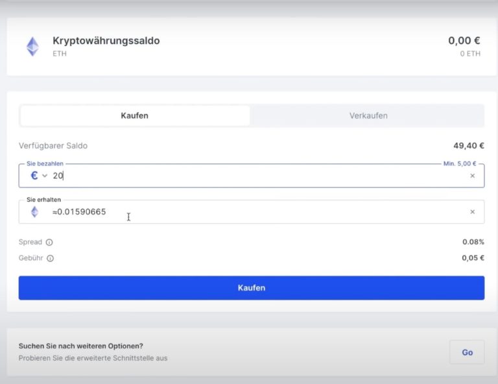
Task: Open the Spread info tooltip icon
Action: pos(49,243)
